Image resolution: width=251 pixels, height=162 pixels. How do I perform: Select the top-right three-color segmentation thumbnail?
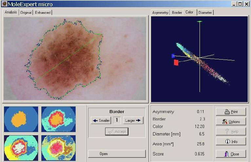(58, 119)
